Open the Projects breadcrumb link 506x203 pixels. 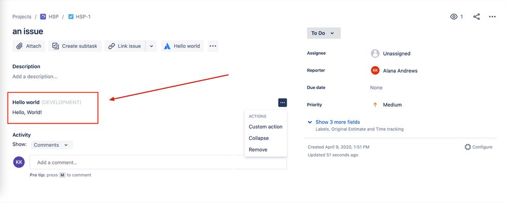(22, 17)
